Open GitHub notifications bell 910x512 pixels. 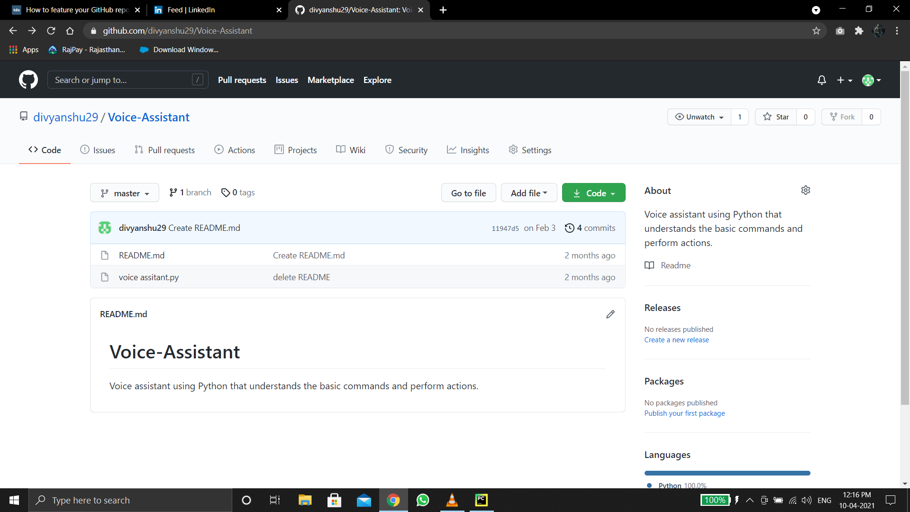[x=821, y=80]
